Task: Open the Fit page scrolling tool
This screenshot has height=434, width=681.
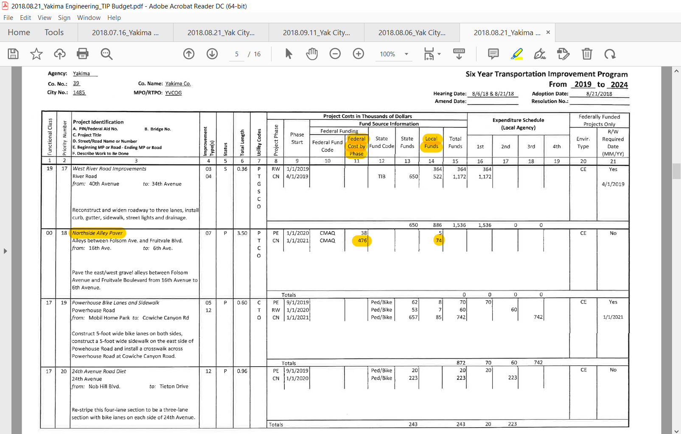Action: [x=429, y=54]
